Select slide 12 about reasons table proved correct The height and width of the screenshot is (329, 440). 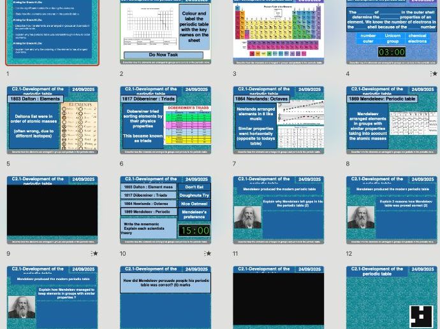tap(392, 210)
